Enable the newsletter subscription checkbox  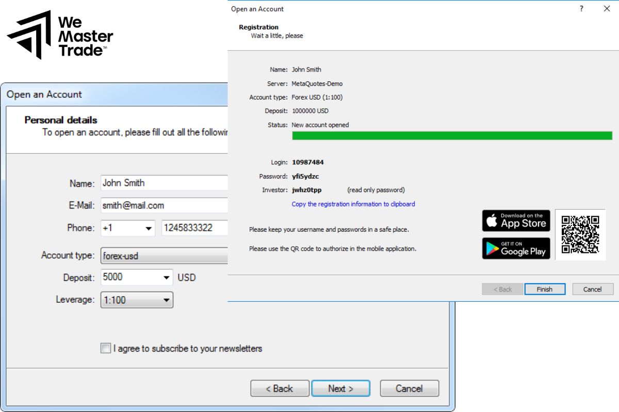pos(106,349)
